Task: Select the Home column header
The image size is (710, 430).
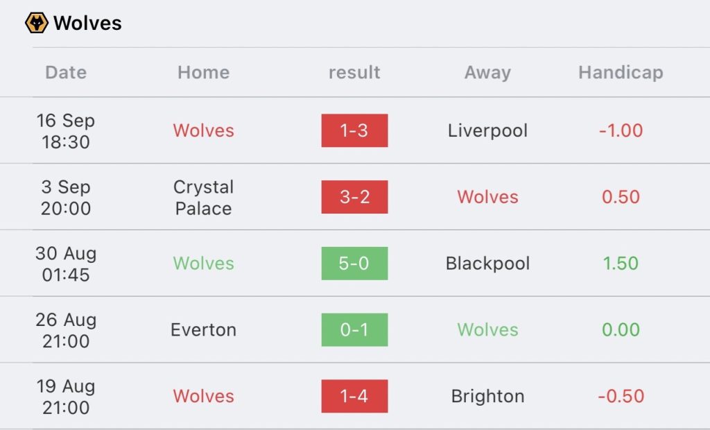Action: coord(203,72)
